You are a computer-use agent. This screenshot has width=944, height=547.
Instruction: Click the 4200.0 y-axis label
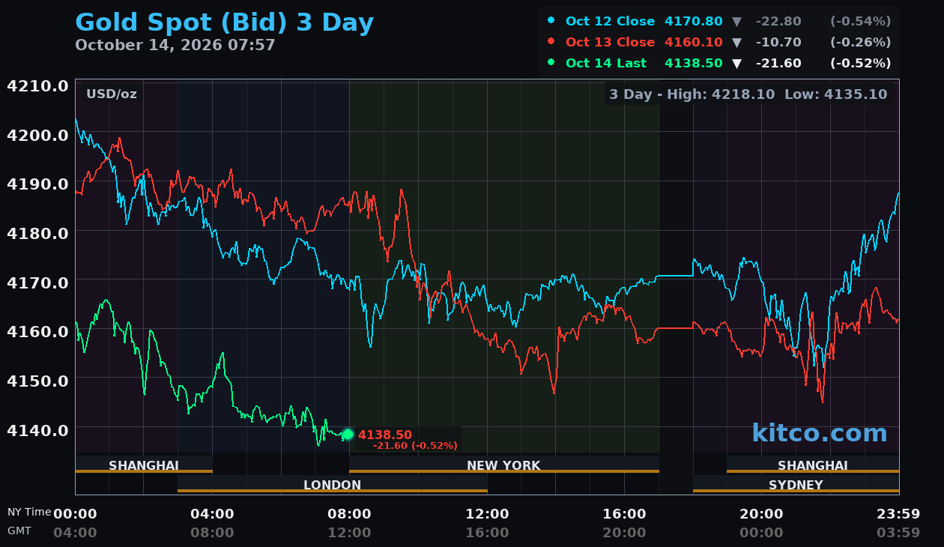pyautogui.click(x=37, y=135)
